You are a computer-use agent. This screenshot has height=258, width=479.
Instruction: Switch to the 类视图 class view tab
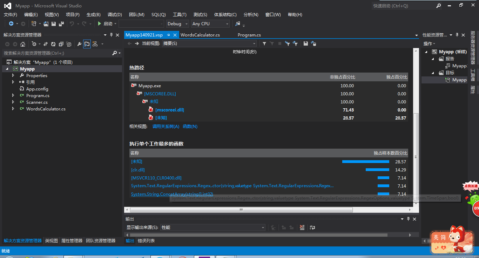pyautogui.click(x=52, y=241)
